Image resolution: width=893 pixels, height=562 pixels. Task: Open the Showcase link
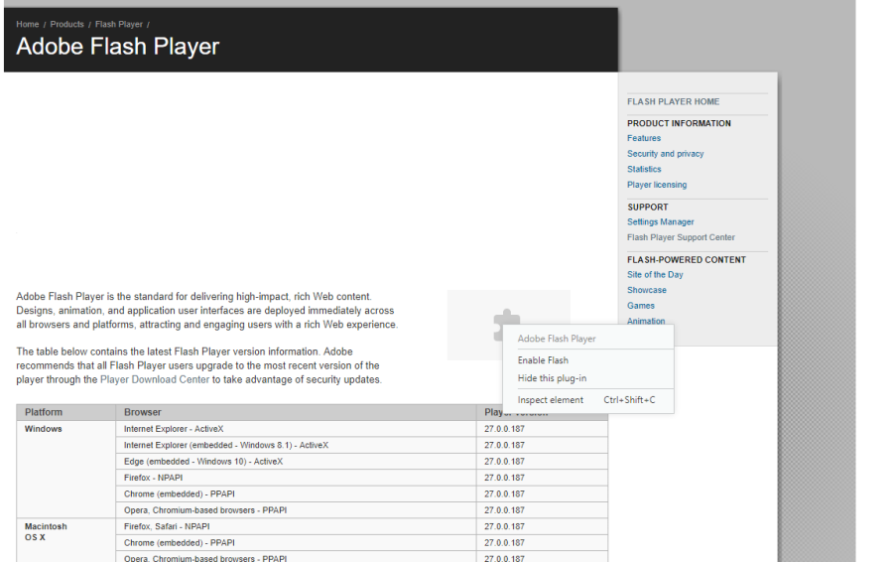pyautogui.click(x=646, y=290)
